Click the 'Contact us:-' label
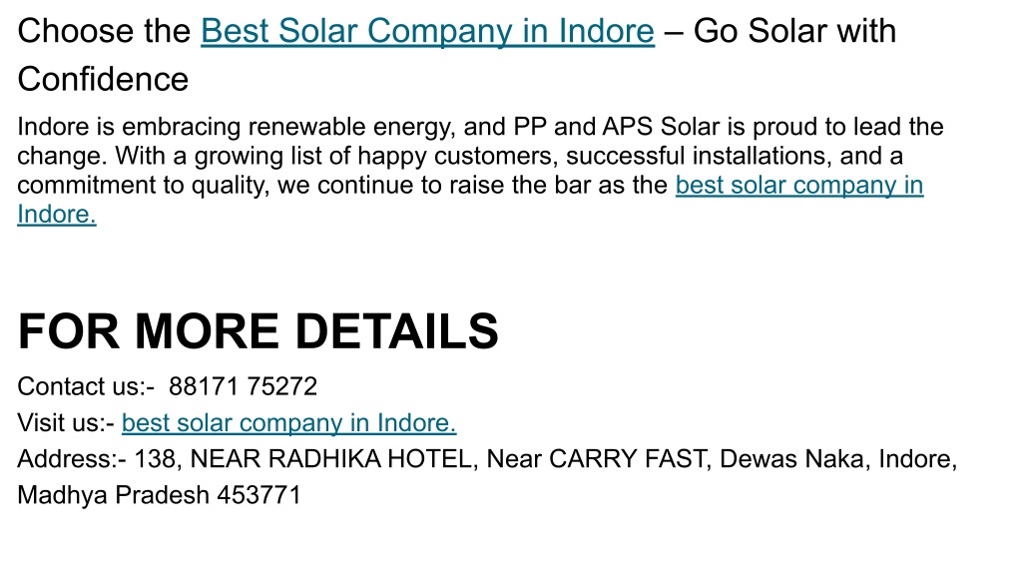Screen dimensions: 1022x575 (86, 386)
